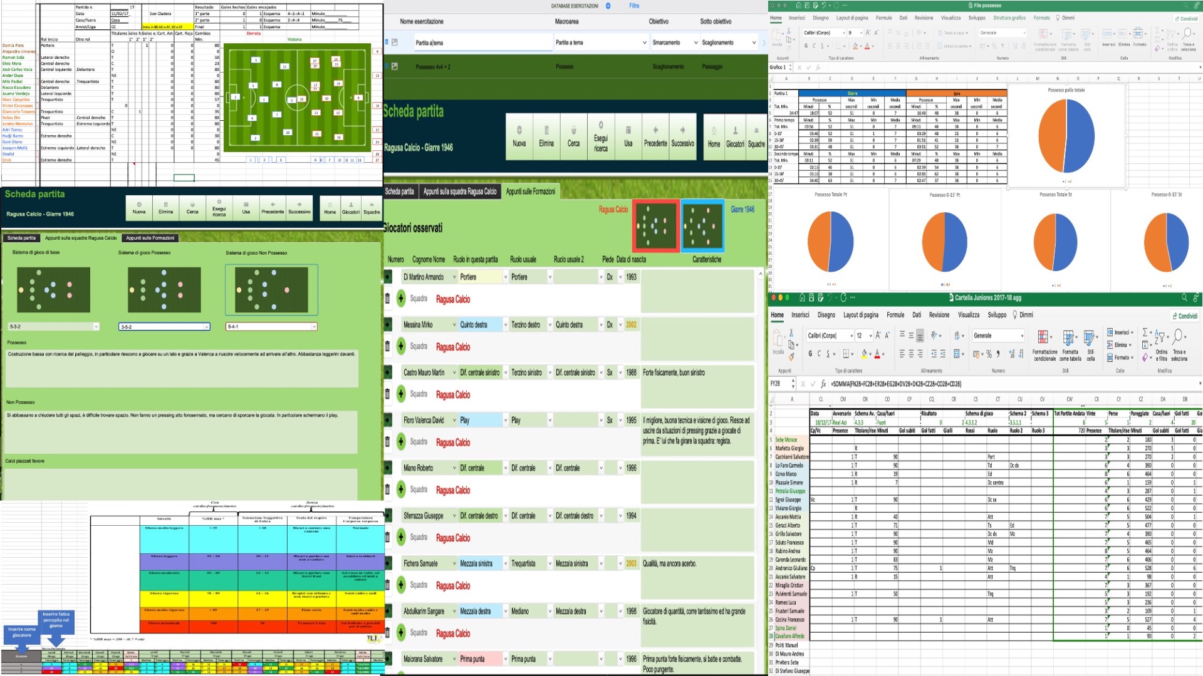The width and height of the screenshot is (1203, 676).
Task: Open Appunti sulle Formazioni tab in center window
Action: pyautogui.click(x=530, y=192)
